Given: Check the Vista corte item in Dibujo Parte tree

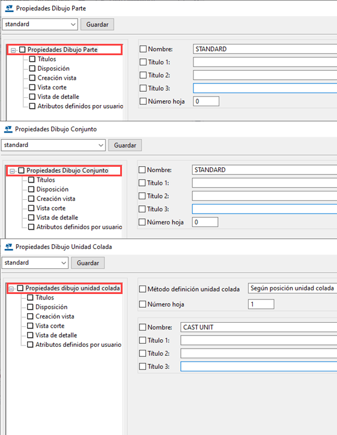Looking at the screenshot, I should coord(32,88).
